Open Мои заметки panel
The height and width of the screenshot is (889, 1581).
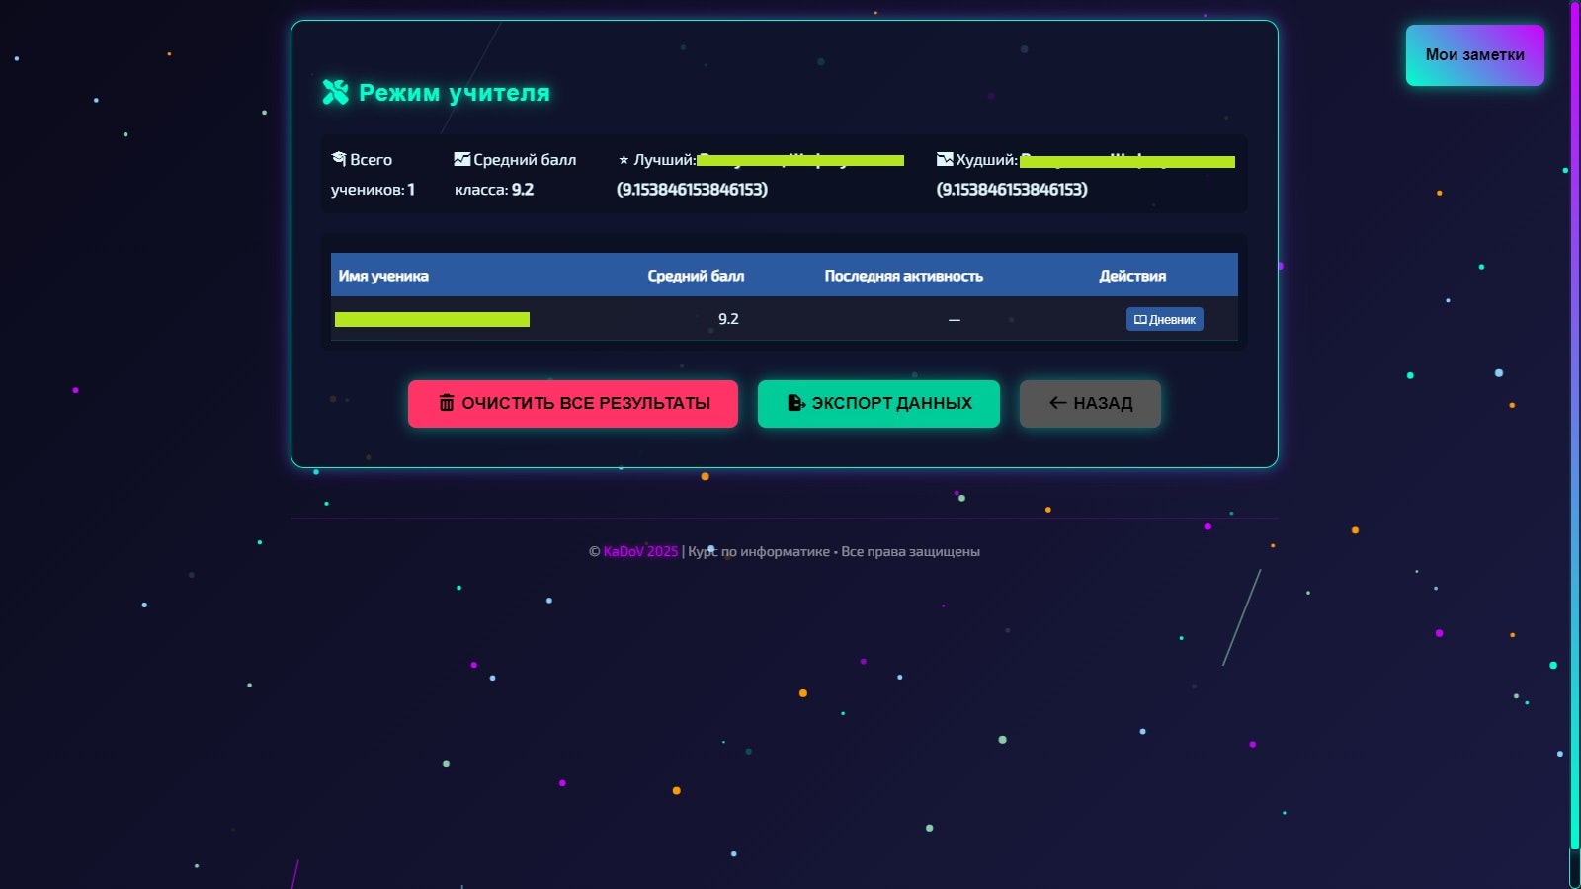click(x=1473, y=55)
